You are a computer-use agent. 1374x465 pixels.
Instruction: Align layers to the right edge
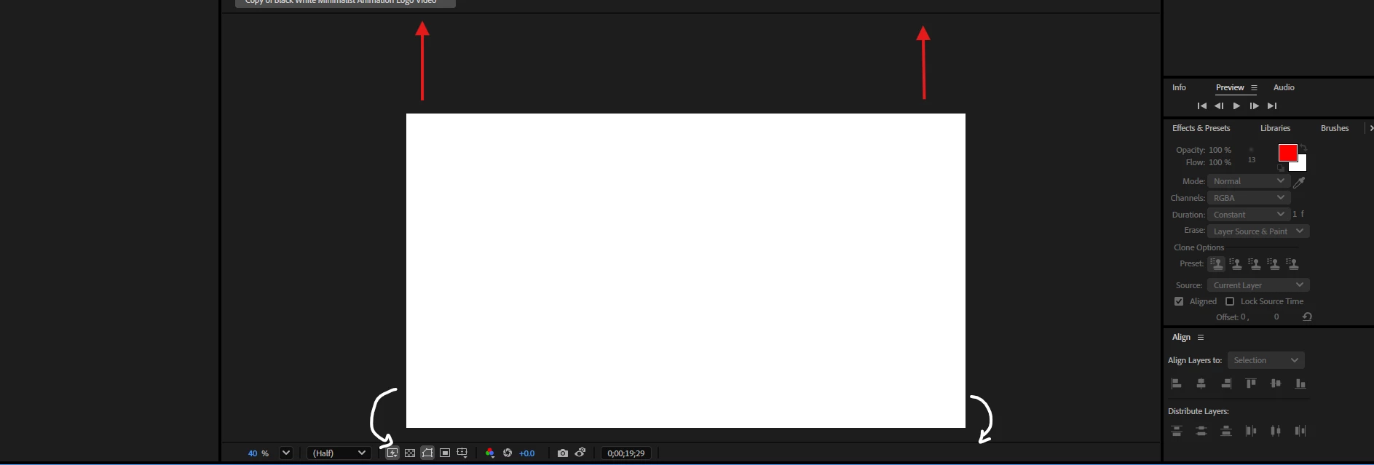point(1226,383)
